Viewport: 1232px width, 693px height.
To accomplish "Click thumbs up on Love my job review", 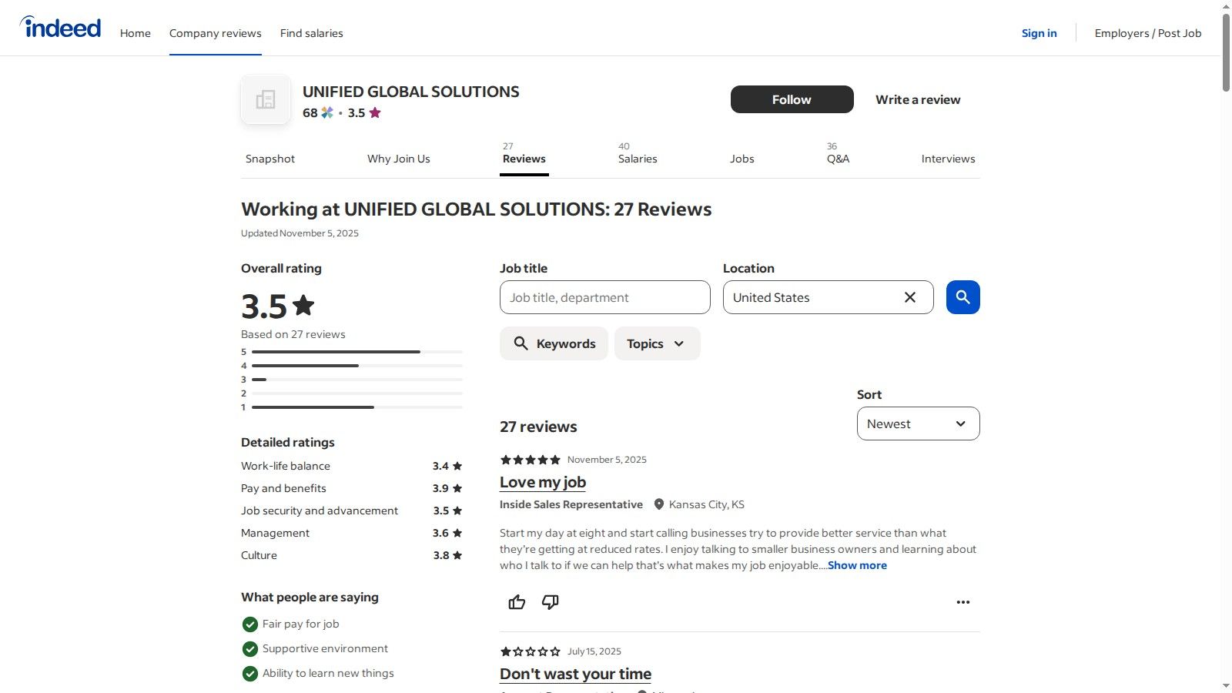I will coord(517,602).
